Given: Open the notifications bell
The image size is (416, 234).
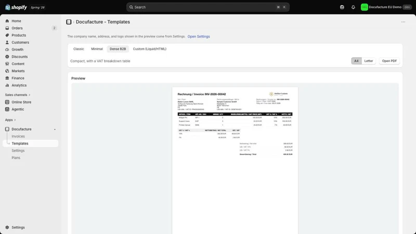Looking at the screenshot, I should 353,7.
